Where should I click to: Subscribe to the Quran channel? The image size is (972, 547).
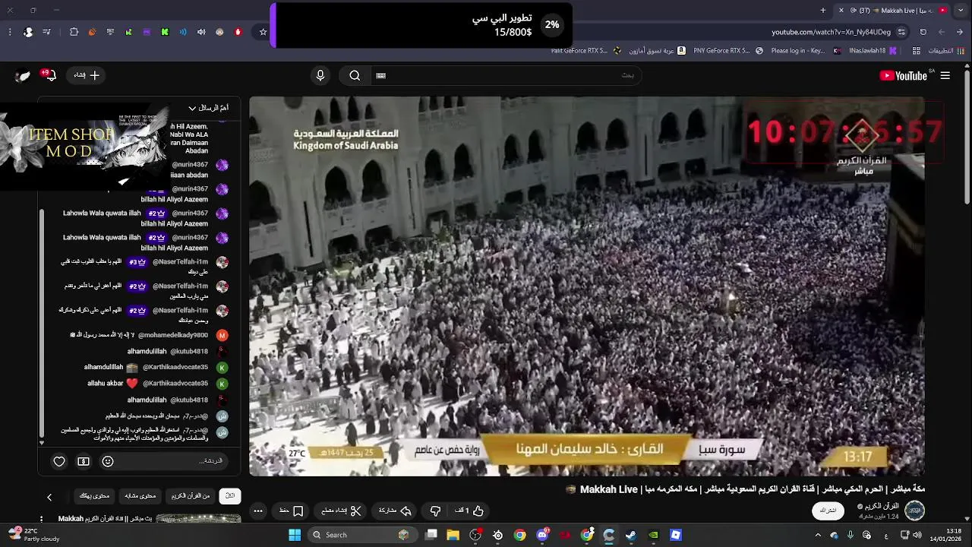coord(828,511)
